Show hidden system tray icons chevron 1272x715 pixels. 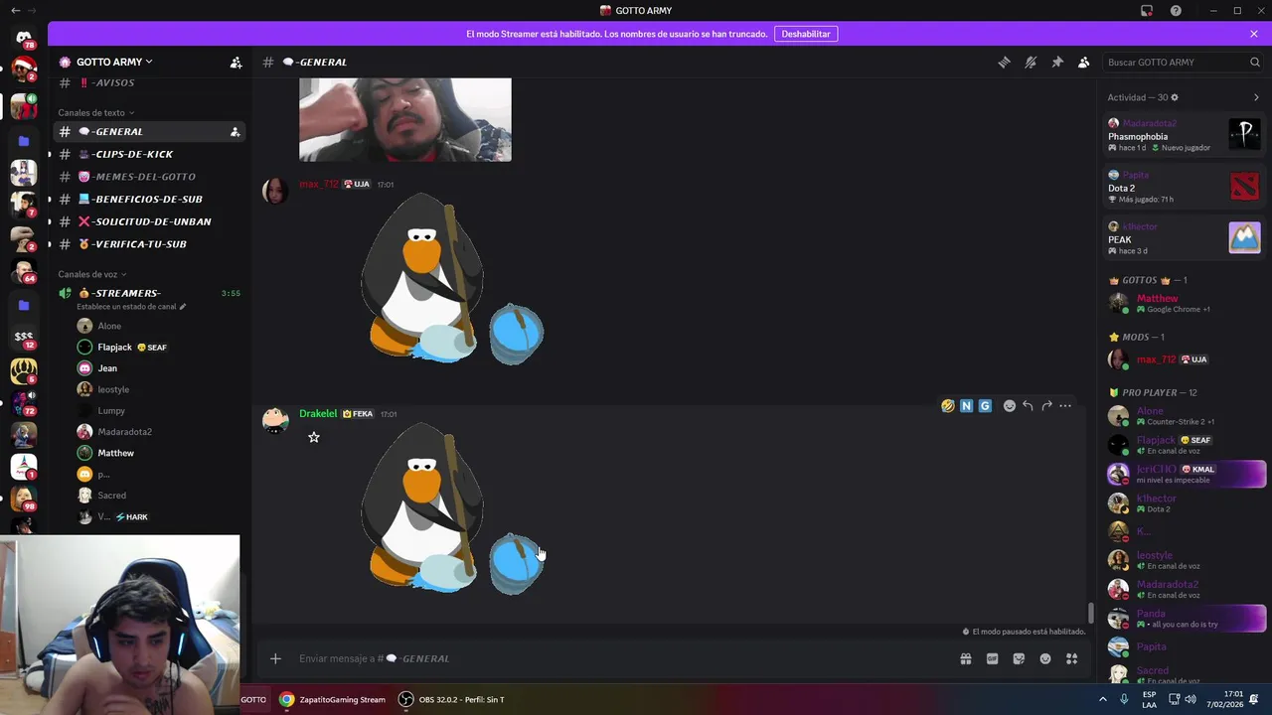click(1103, 699)
